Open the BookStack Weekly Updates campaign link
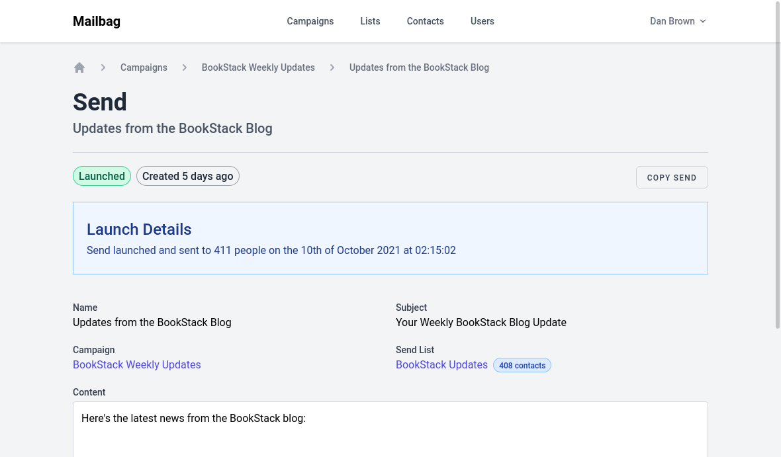The width and height of the screenshot is (781, 457). click(x=136, y=364)
